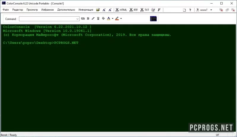
Task: Expand the dropdown arrow next to www?
Action: 211,10
